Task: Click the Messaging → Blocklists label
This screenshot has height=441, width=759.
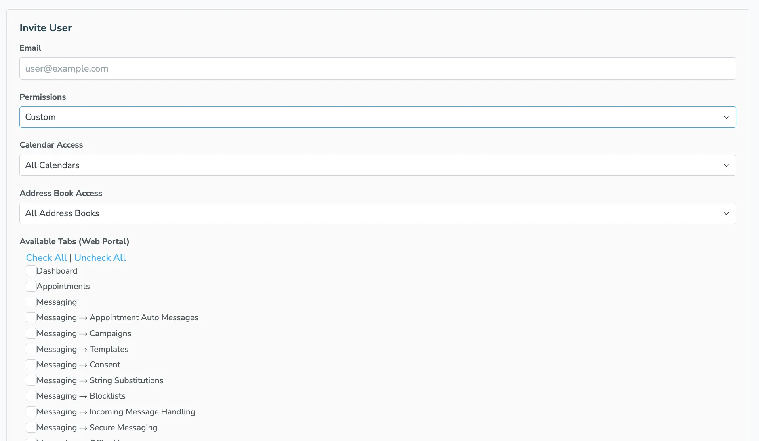Action: (81, 396)
